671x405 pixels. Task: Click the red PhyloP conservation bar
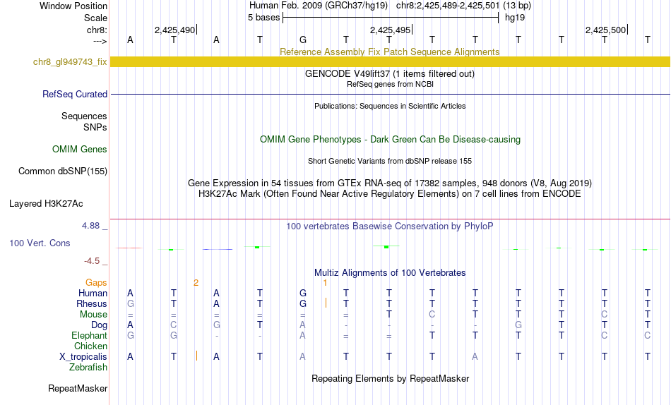click(129, 248)
